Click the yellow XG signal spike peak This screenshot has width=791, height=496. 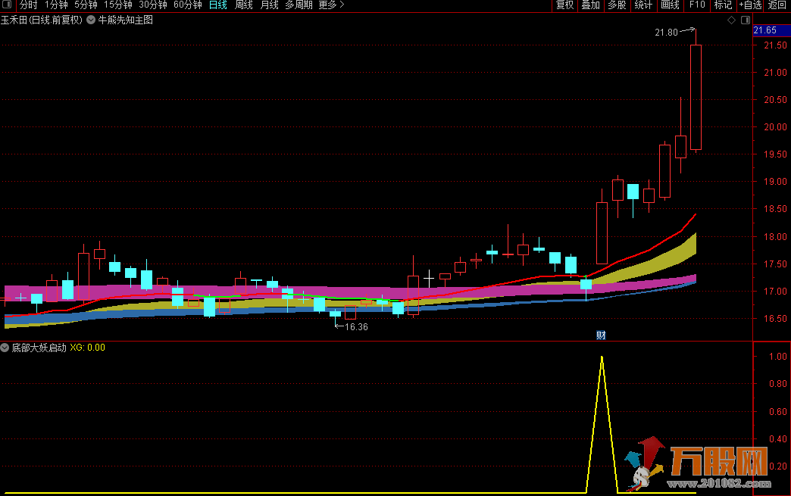pyautogui.click(x=602, y=357)
